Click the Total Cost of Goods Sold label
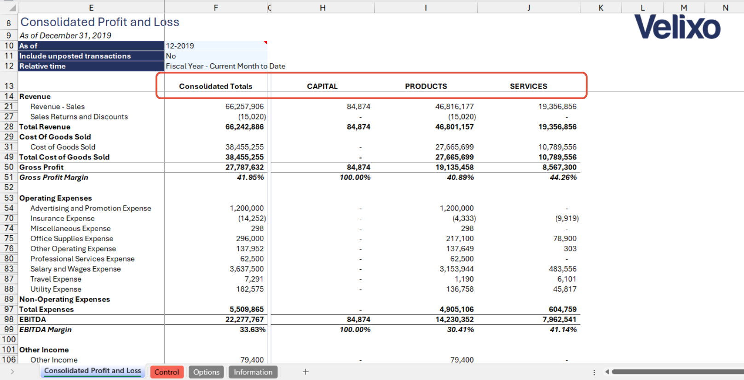This screenshot has height=380, width=744. (x=64, y=157)
